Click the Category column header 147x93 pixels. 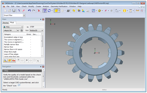point(14,34)
